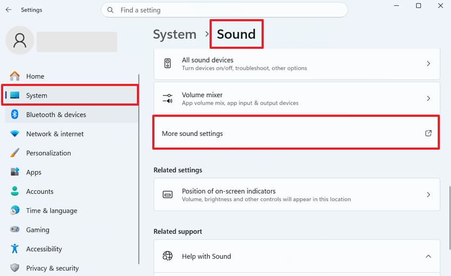Viewport: 451px width, 276px height.
Task: Click 'Turn devices on/off, troubleshoot, other options'
Action: (x=244, y=68)
